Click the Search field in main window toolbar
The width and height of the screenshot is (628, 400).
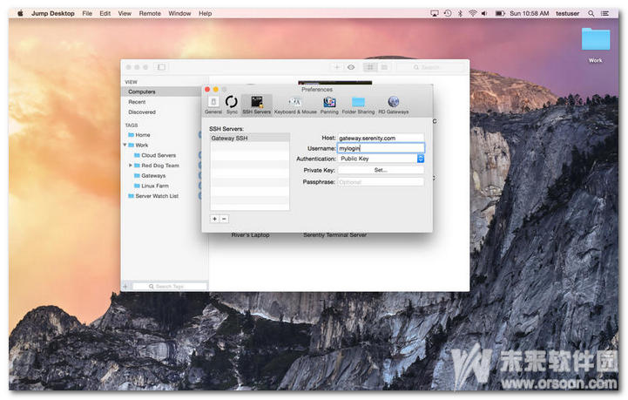click(431, 67)
